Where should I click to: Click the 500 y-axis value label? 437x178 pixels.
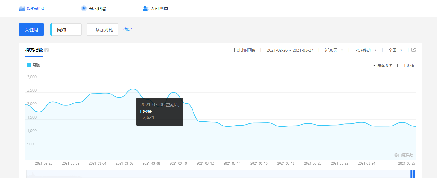click(30, 144)
